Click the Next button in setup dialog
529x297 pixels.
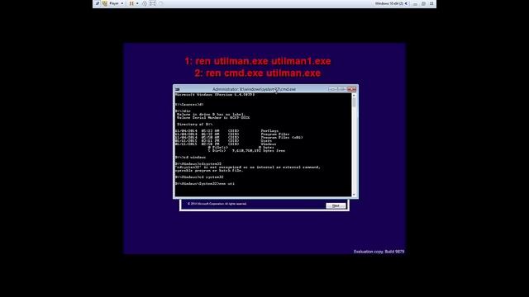click(x=336, y=205)
